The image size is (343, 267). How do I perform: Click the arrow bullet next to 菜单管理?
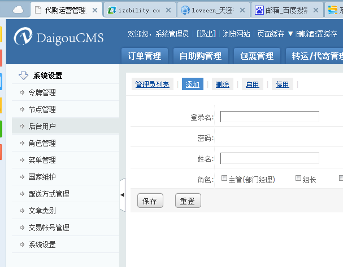point(22,160)
